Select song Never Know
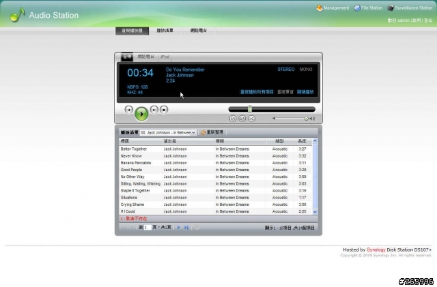The image size is (437, 287). point(215,156)
